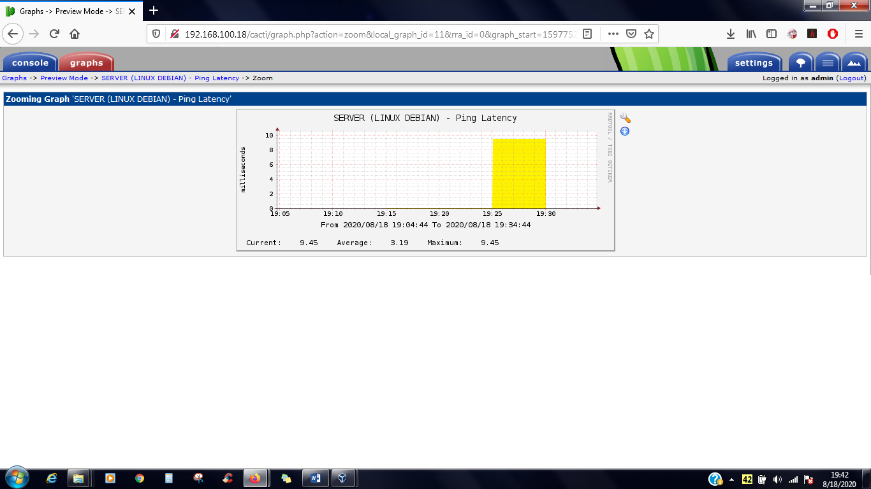This screenshot has height=489, width=871.
Task: Open SERVER (LINUX DEBIAN) - Ping Latency breadcrumb
Action: coord(170,78)
